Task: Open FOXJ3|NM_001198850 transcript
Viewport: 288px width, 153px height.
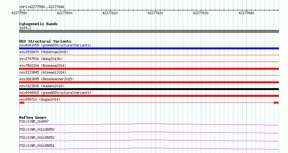Action: [37, 129]
